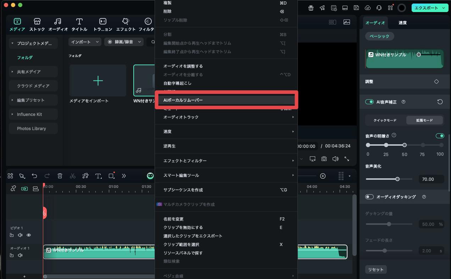Click the trash delete icon in timeline toolbar
This screenshot has height=279, width=451.
pyautogui.click(x=60, y=176)
